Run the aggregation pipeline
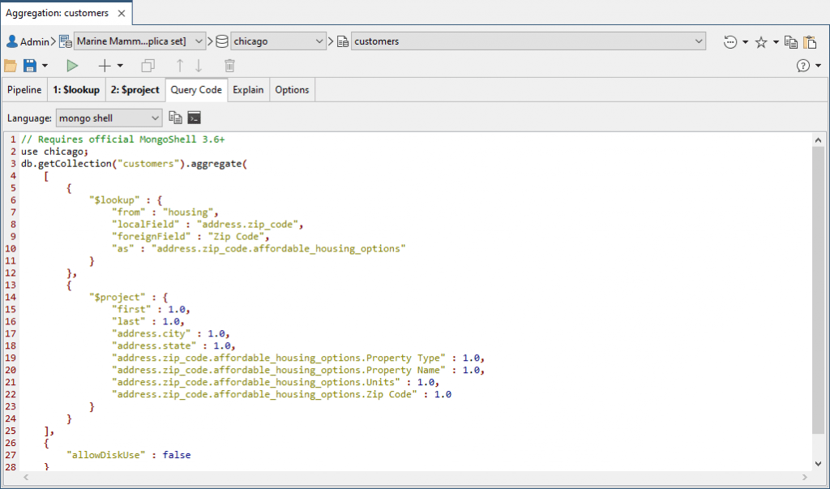Screen dimensions: 830x489 click(72, 65)
